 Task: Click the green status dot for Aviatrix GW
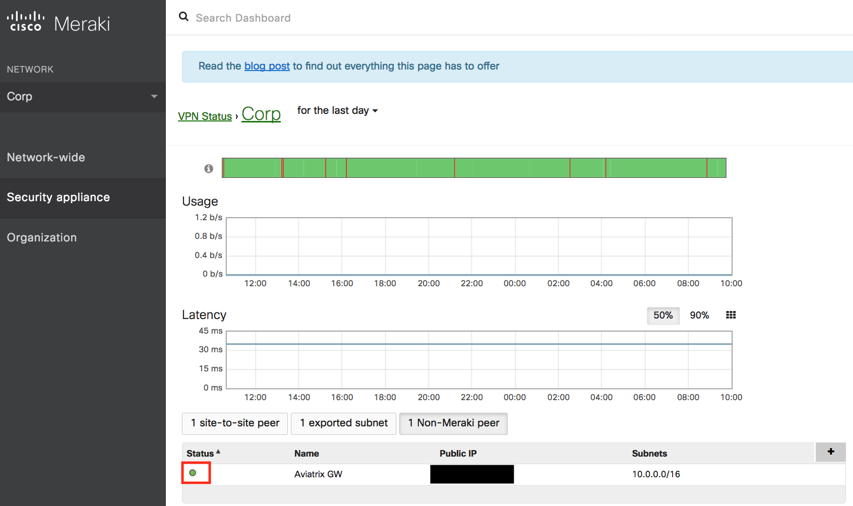coord(193,473)
